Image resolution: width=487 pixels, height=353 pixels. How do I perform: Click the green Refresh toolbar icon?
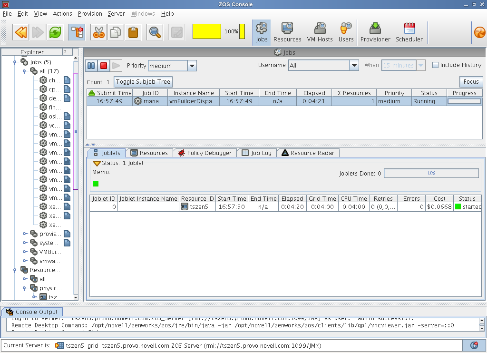[55, 32]
